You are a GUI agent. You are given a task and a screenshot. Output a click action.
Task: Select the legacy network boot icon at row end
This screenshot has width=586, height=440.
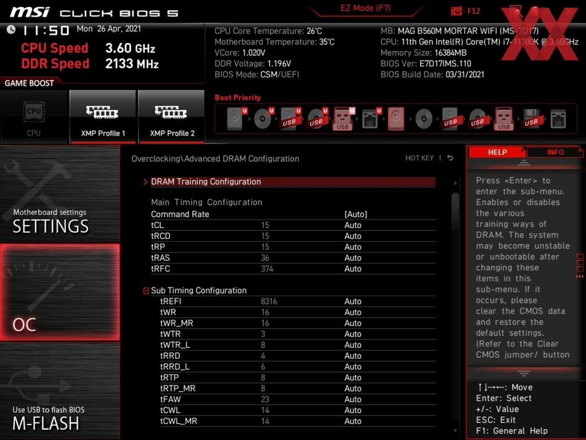pos(558,119)
